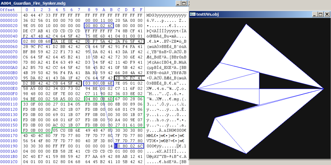Image resolution: width=331 pixels, height=165 pixels.
Task: Minimize the A004_Guardian_Fire_Synker.mdg hex window
Action: (178, 3)
